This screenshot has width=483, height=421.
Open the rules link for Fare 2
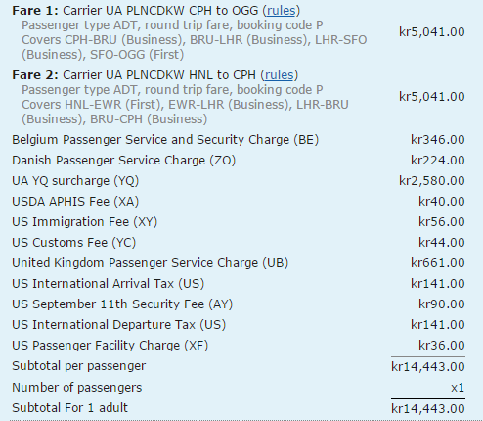[279, 75]
